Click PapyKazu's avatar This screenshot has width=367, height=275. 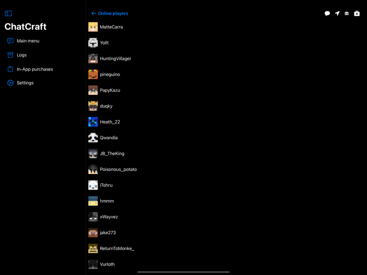[93, 90]
